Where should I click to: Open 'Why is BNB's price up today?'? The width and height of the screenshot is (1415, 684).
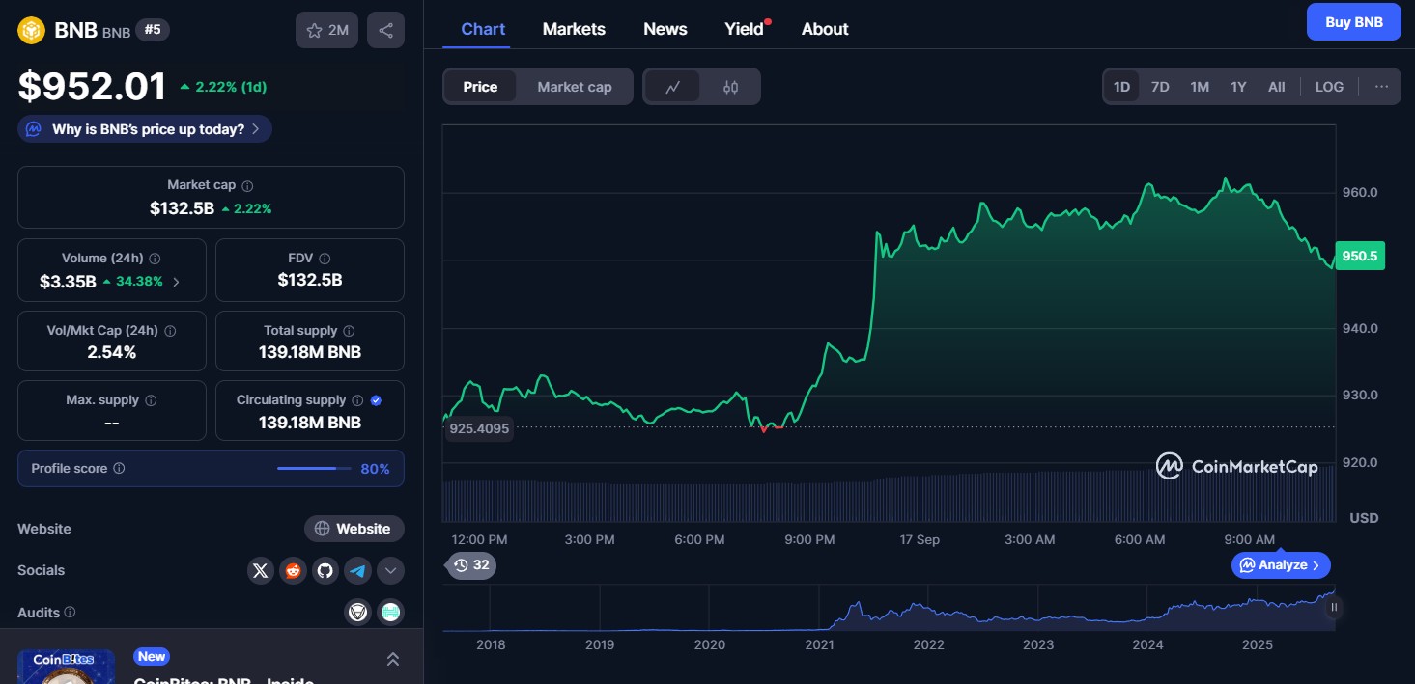tap(145, 129)
